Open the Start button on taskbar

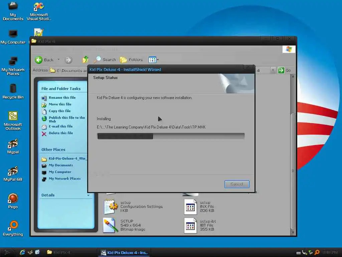click(x=7, y=252)
